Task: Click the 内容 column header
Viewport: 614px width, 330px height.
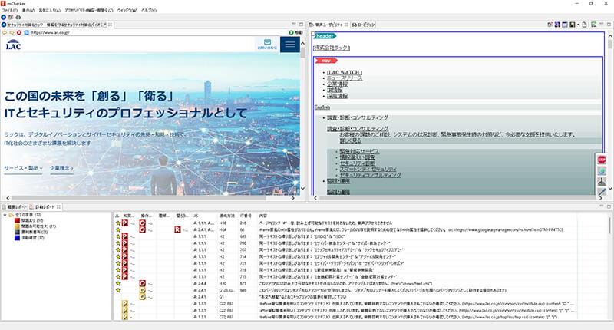Action: click(x=263, y=216)
